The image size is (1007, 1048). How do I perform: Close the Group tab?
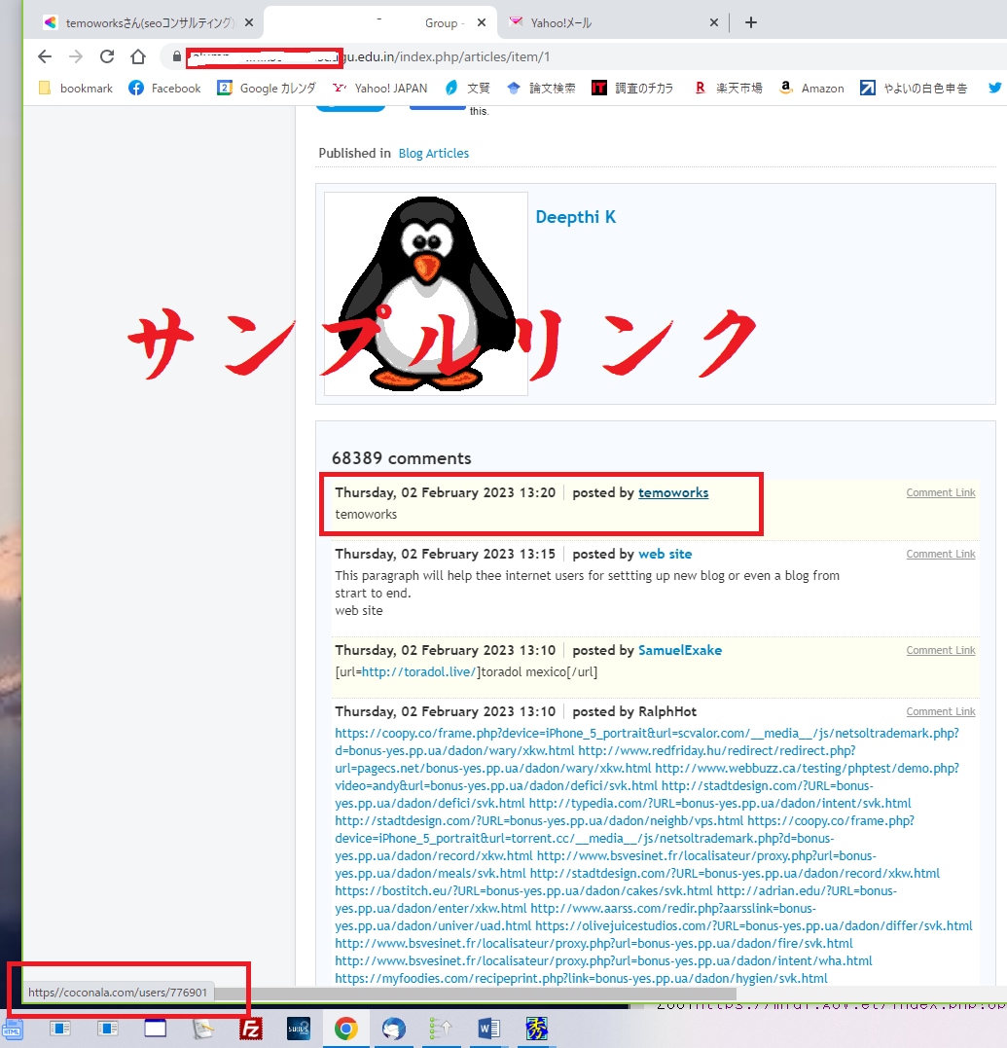[481, 22]
